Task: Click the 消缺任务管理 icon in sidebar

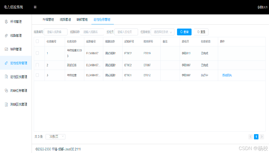Action: point(6,90)
